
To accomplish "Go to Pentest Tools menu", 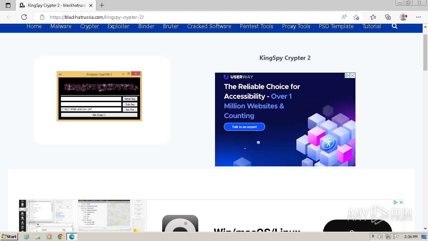I will (x=256, y=26).
